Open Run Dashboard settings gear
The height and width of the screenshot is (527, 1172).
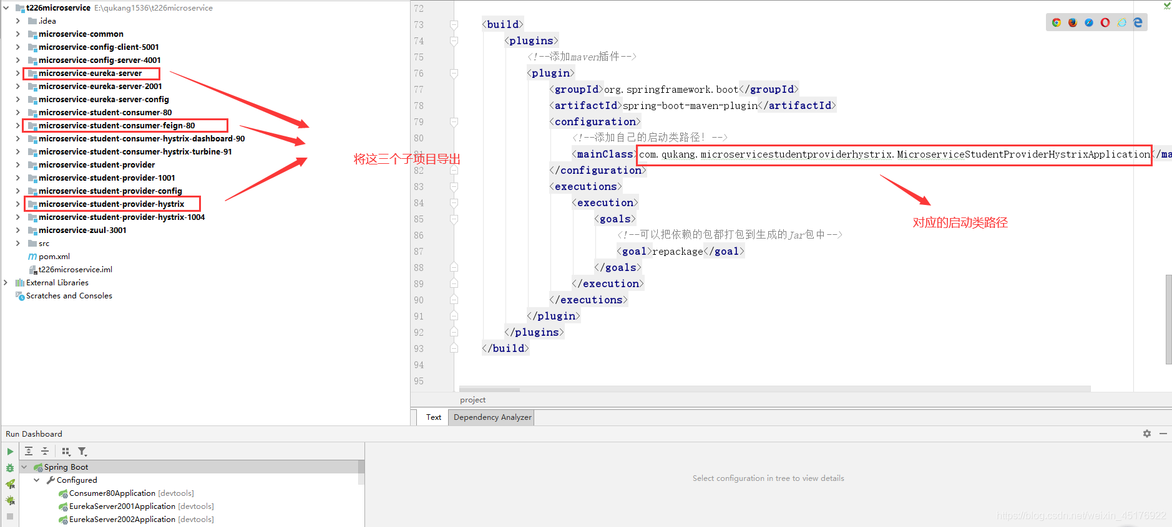pos(1147,434)
